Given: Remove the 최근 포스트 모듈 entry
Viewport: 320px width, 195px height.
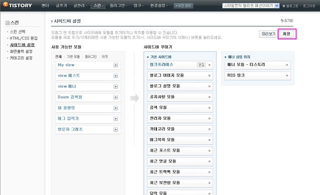Looking at the screenshot, I should point(209,151).
